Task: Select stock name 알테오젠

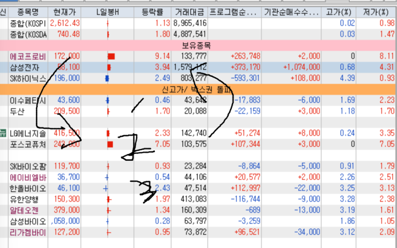Action: coord(24,211)
